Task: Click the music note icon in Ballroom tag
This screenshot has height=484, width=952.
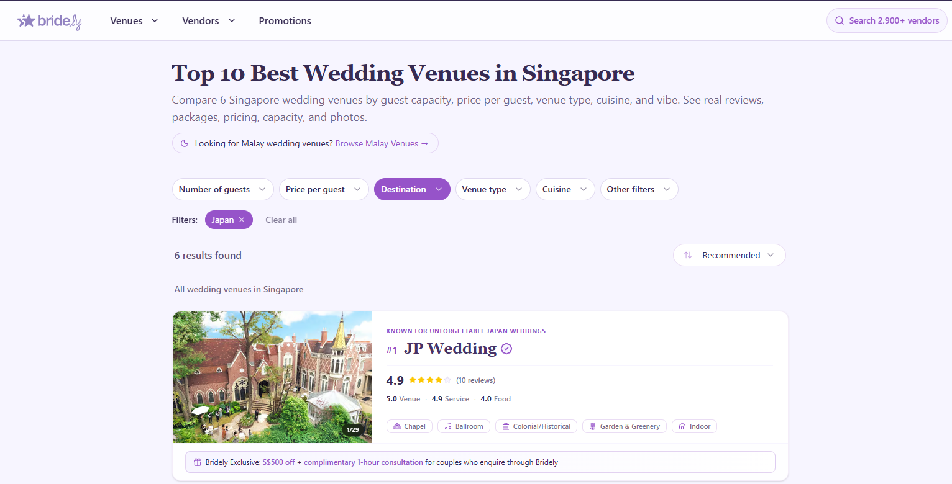Action: tap(448, 426)
